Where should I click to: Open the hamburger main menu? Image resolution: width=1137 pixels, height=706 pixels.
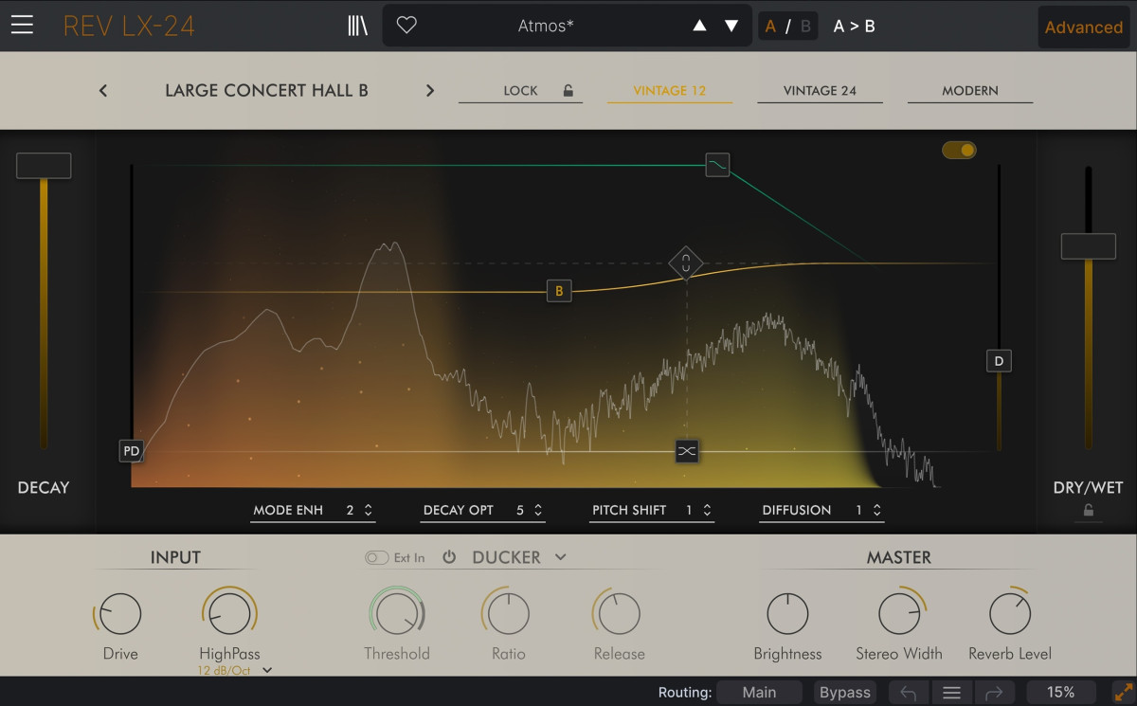pyautogui.click(x=22, y=26)
